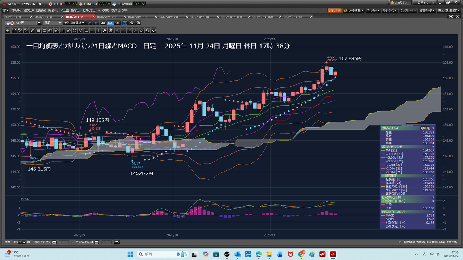The width and height of the screenshot is (463, 260).
Task: Toggle Bid price display
Action: pos(110,23)
